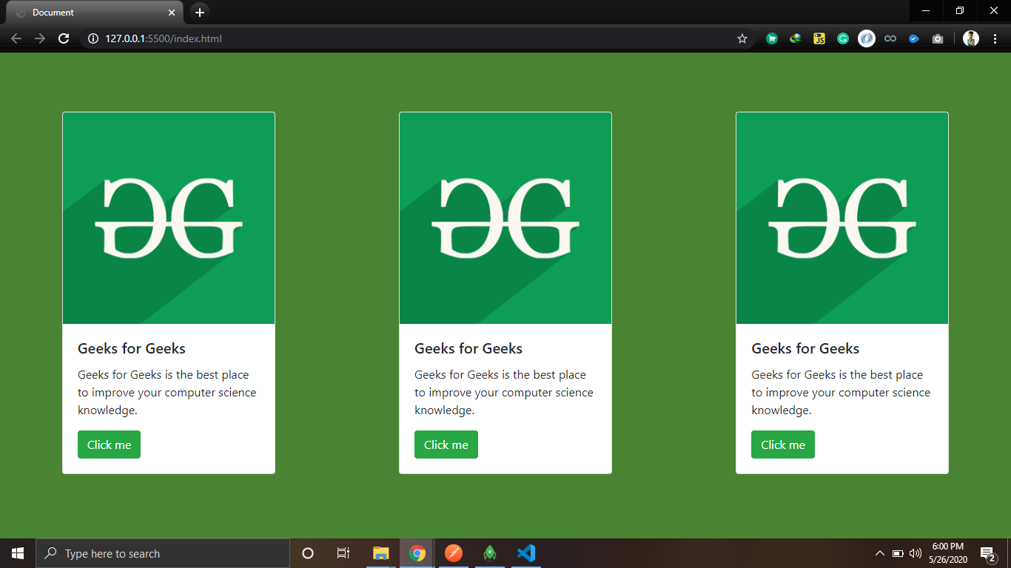Click the 'Type here to search' taskbar box

click(x=163, y=553)
